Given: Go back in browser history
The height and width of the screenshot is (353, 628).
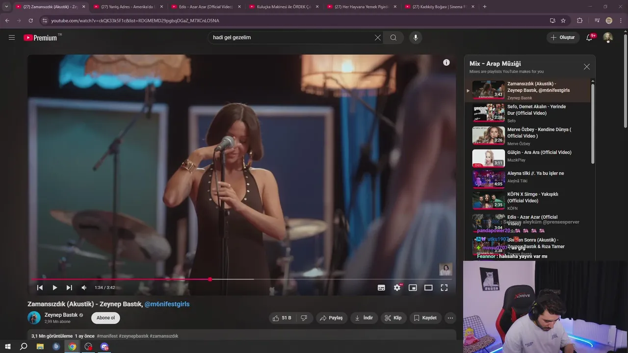Looking at the screenshot, I should [7, 21].
